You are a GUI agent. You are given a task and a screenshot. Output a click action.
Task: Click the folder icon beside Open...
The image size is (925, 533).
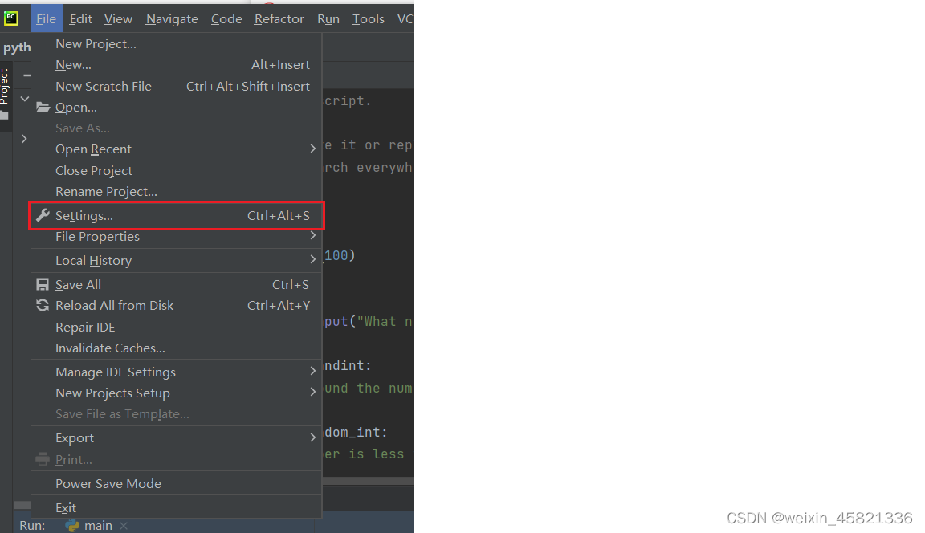[x=43, y=108]
